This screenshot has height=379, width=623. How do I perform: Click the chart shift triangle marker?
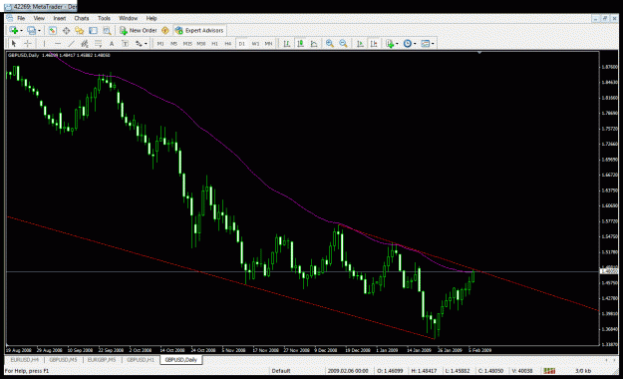(x=479, y=53)
